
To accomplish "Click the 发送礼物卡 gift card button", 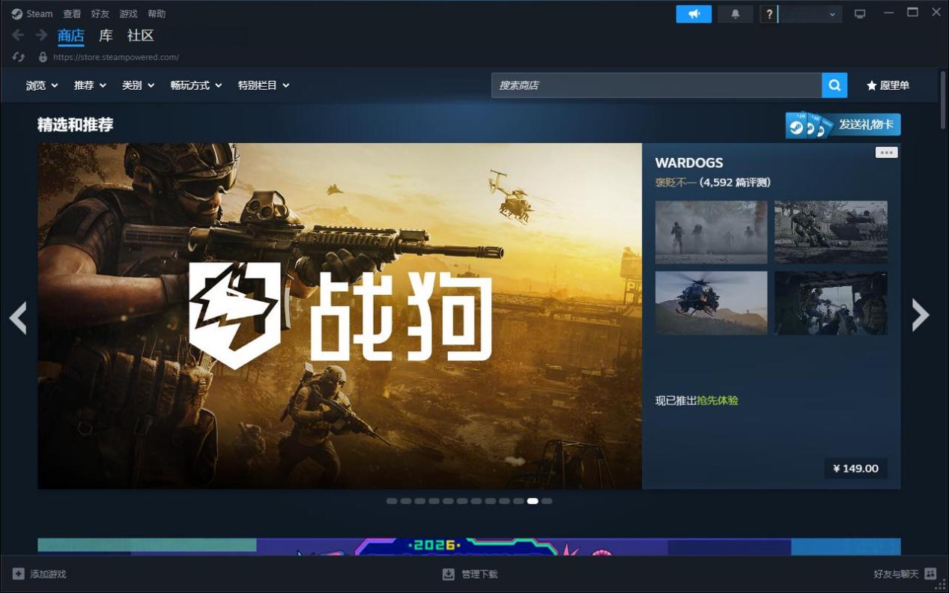I will 843,125.
